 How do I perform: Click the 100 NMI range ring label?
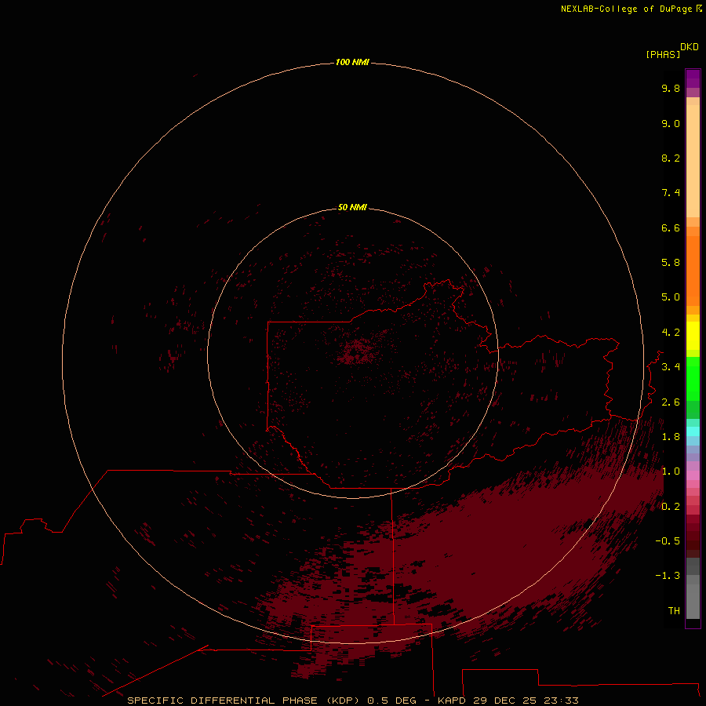coord(352,62)
